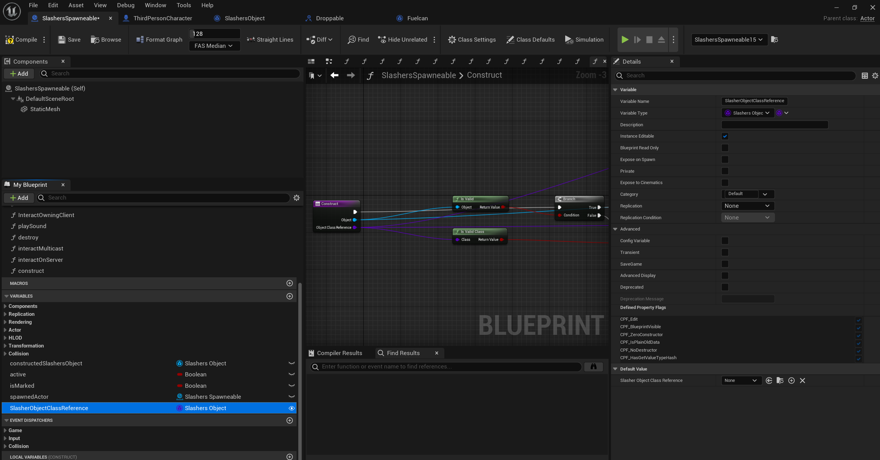Switch to the ThirdPersonCharacter tab
Viewport: 880px width, 460px height.
[163, 18]
